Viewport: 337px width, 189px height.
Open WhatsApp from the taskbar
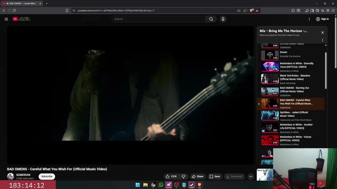point(161,185)
